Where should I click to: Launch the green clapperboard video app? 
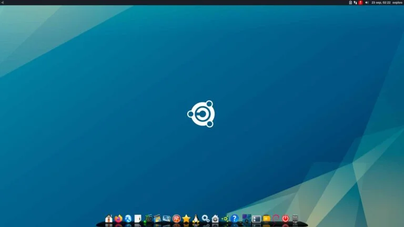pos(148,219)
